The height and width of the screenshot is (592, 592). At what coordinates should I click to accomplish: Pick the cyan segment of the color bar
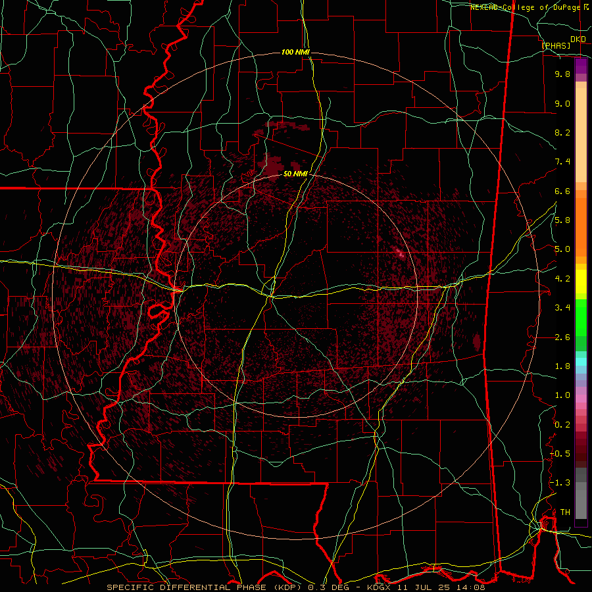(581, 362)
